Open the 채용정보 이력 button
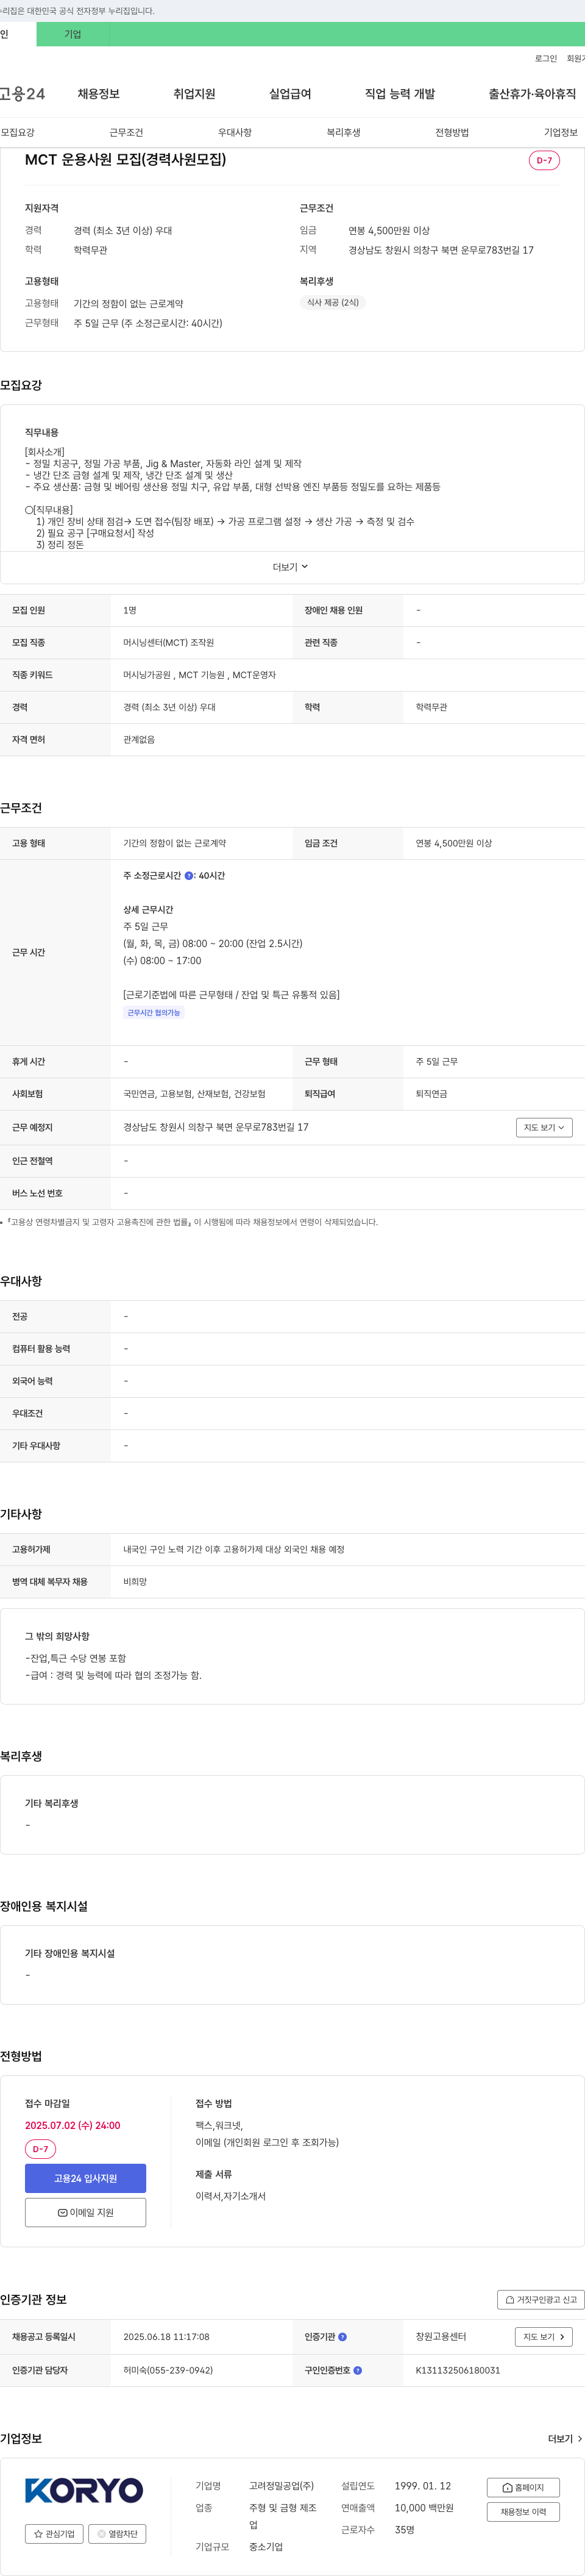 (x=523, y=2512)
